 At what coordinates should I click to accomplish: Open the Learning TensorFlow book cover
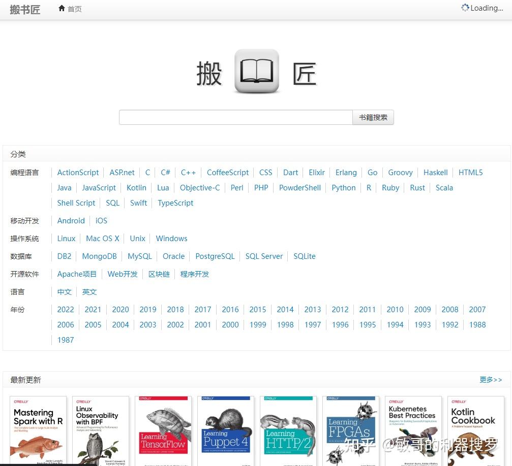(x=163, y=430)
